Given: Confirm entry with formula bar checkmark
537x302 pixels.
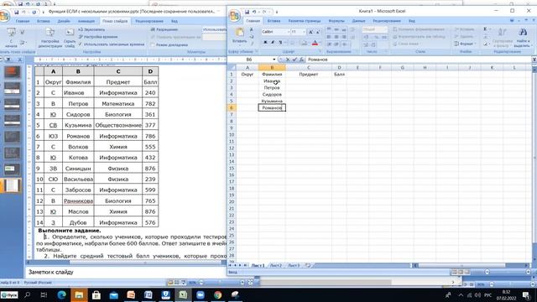Looking at the screenshot, I should click(x=295, y=60).
